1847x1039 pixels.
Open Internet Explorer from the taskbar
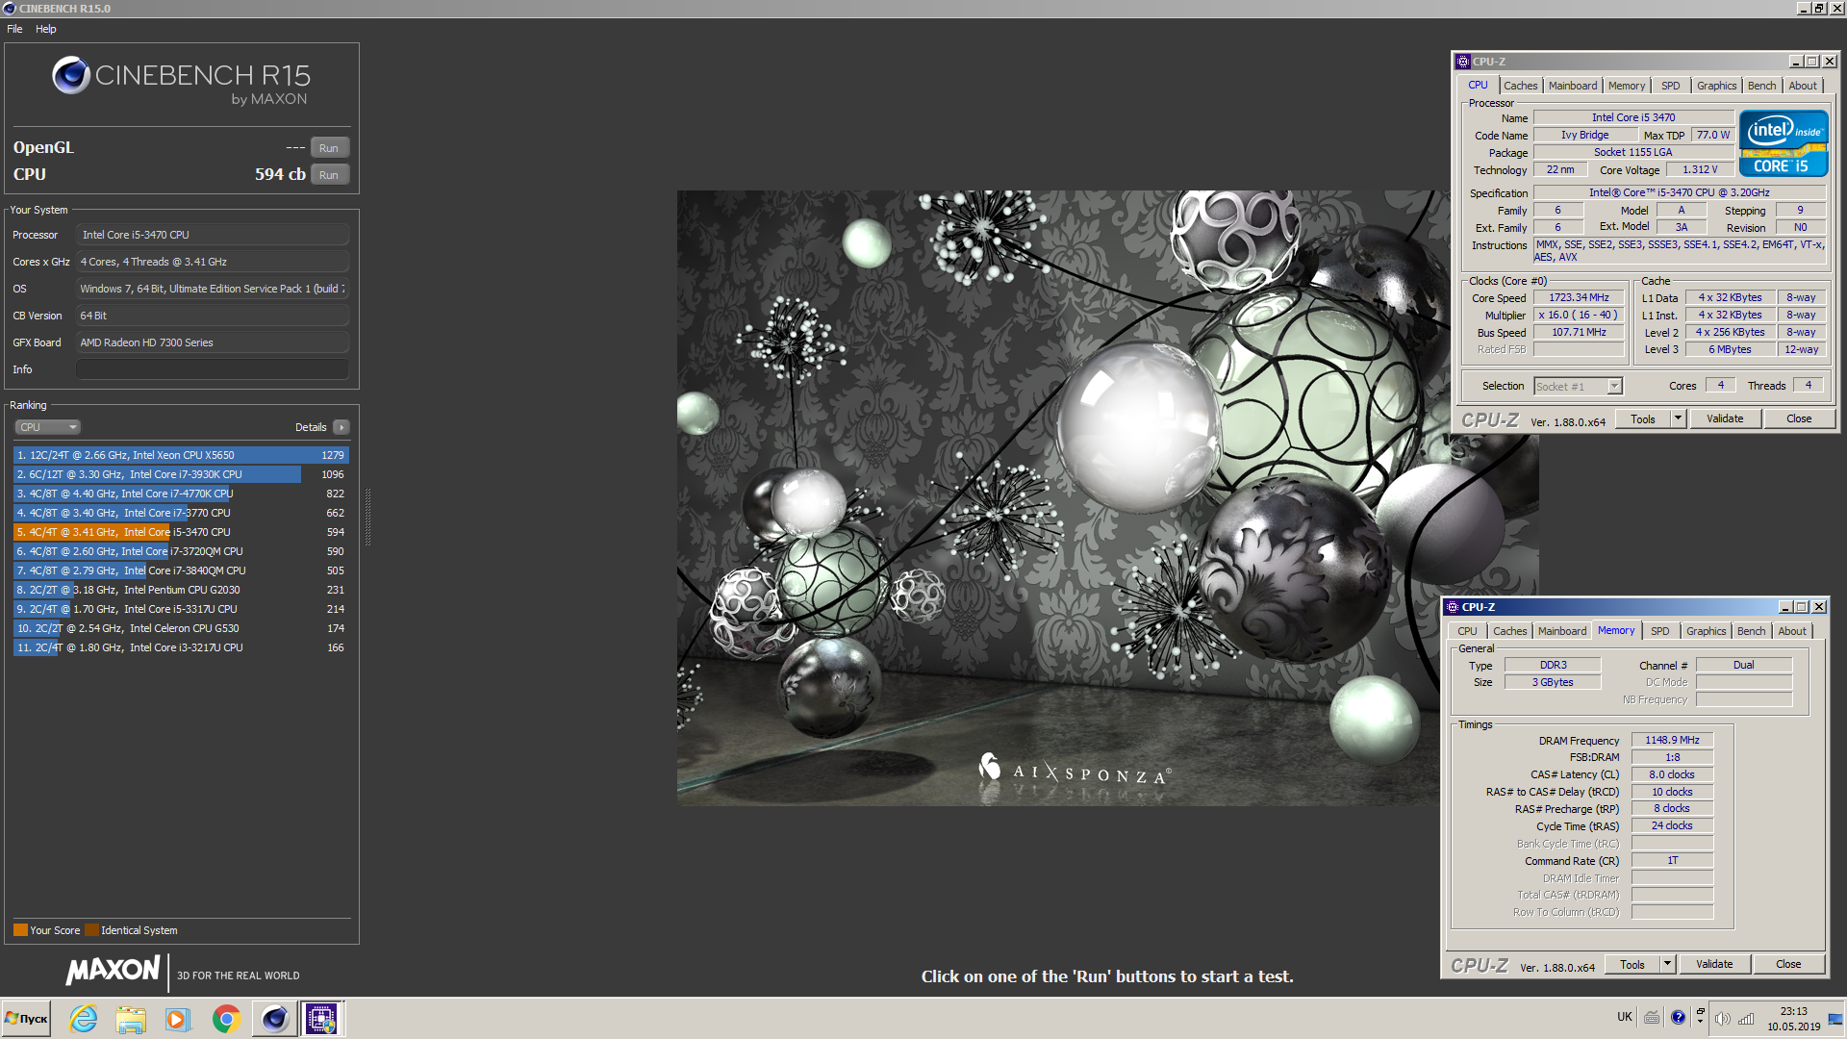84,1019
